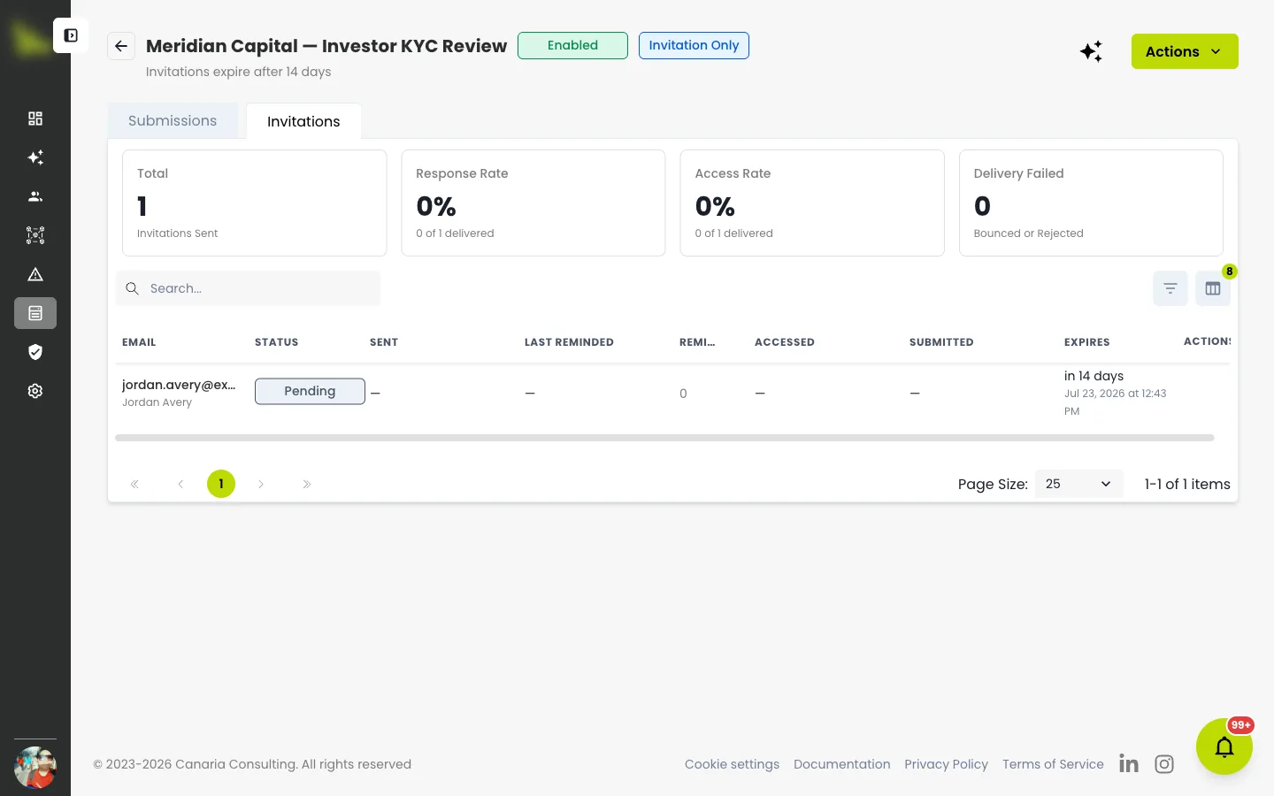The image size is (1274, 796).
Task: Open the Page Size 25 dropdown
Action: [1078, 484]
